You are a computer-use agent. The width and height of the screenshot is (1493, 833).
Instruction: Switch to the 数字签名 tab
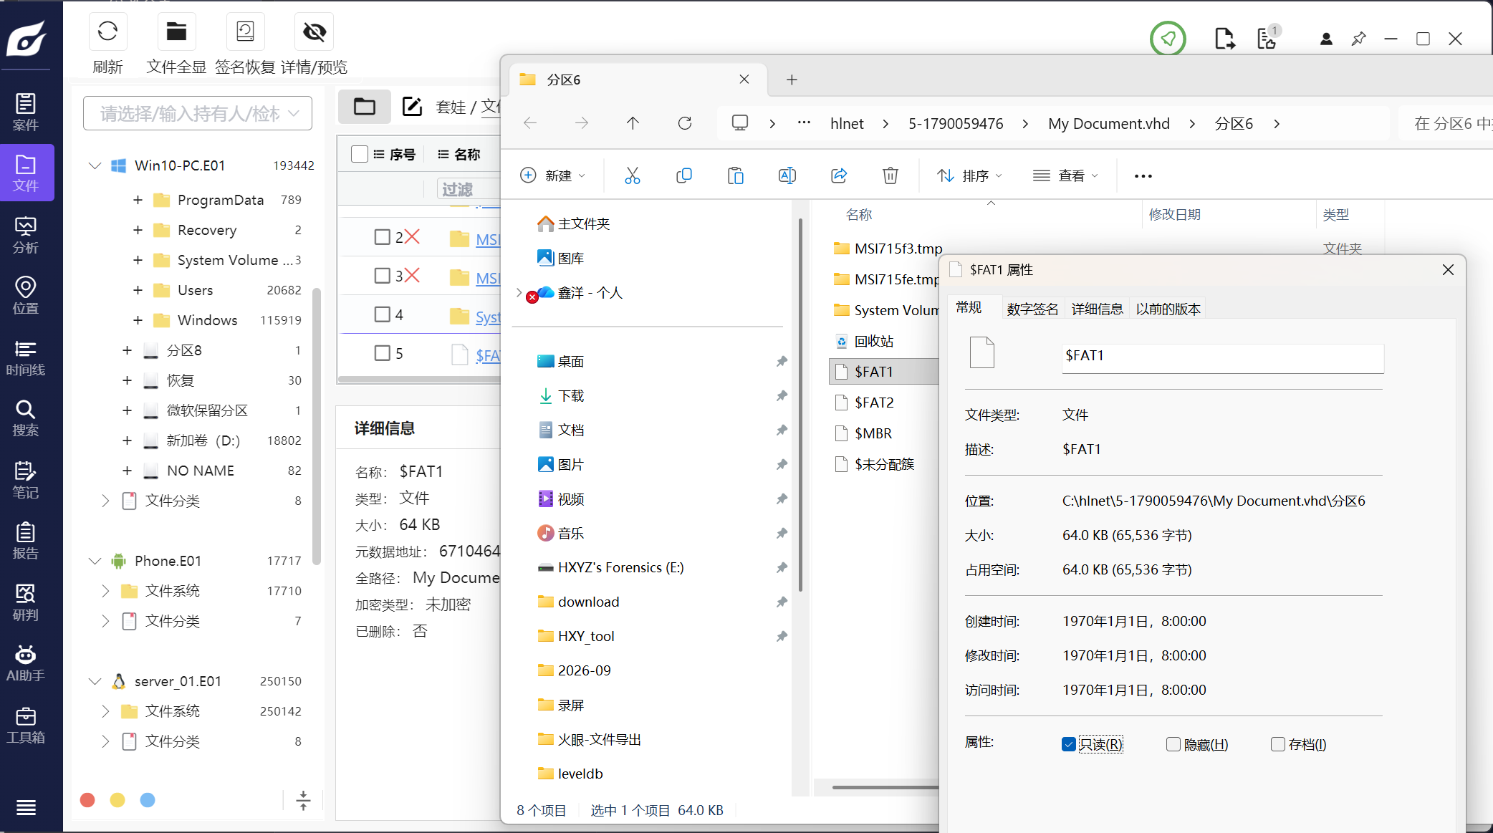click(x=1032, y=309)
